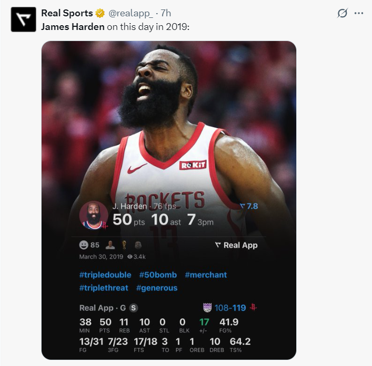Click James Harden bold name in tweet text
Viewport: 372px width, 366px height.
(73, 26)
